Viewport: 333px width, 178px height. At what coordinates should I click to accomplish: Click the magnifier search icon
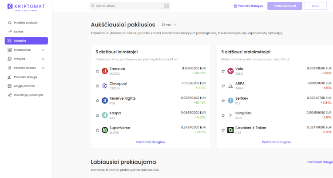point(93,6)
